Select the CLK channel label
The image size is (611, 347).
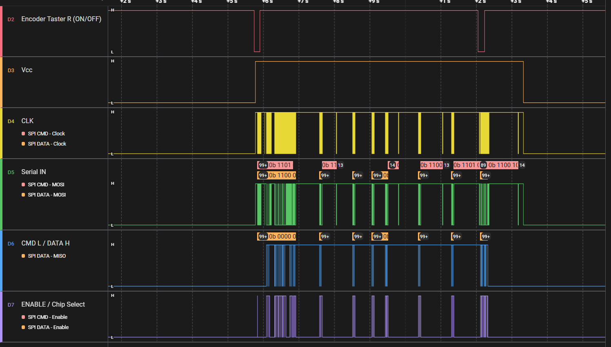[x=27, y=121]
